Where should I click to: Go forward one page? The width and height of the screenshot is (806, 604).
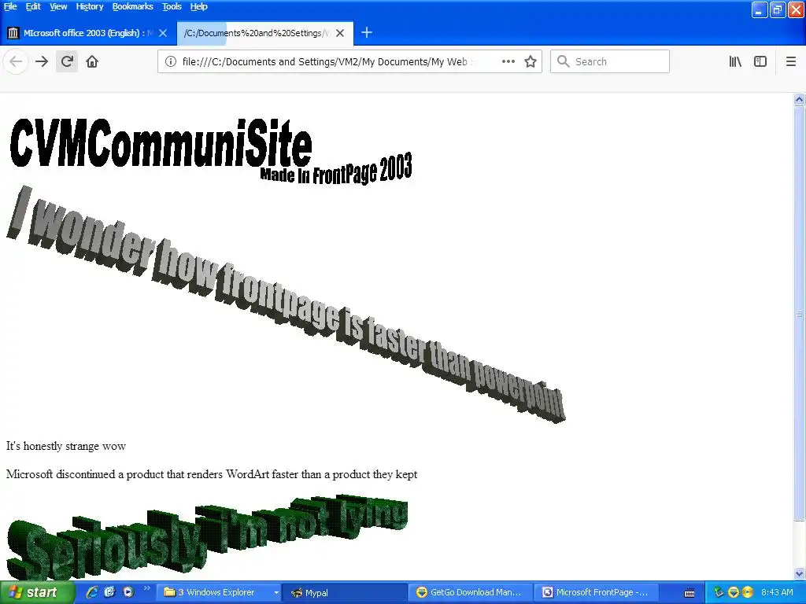42,61
